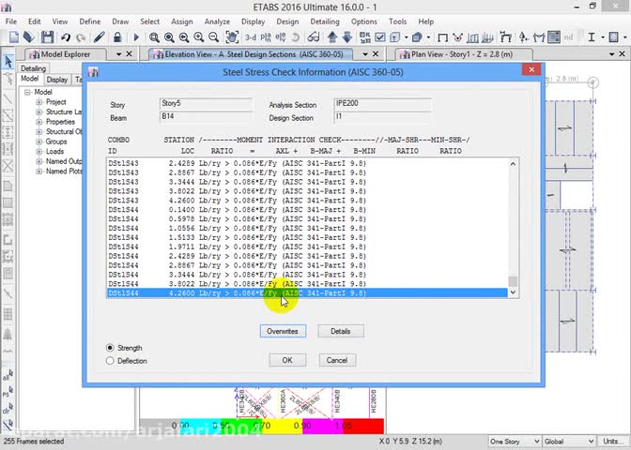Screen dimensions: 631x450
Task: Select the Pan hand tool
Action: tap(232, 37)
